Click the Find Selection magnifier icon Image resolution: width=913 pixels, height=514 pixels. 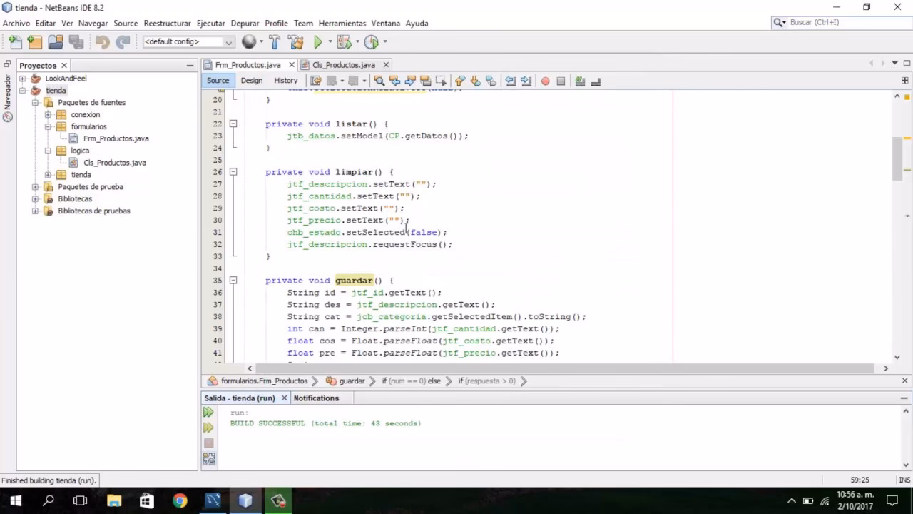click(x=379, y=81)
